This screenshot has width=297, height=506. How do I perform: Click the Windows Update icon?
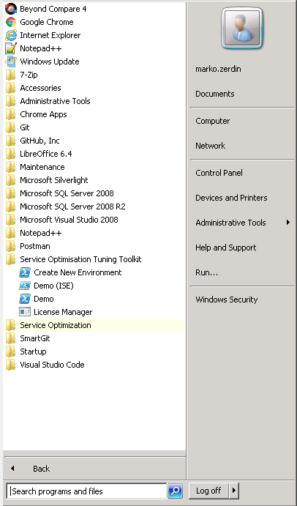(x=11, y=62)
